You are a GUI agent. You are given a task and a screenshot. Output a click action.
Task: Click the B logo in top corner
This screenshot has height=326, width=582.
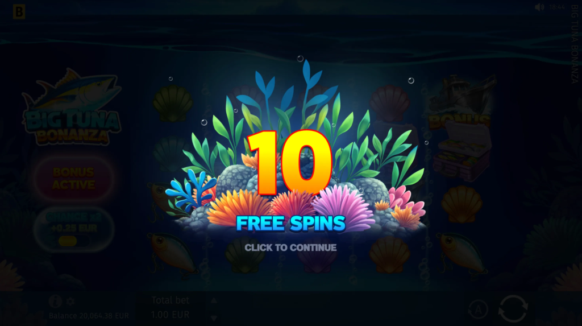[x=19, y=11]
